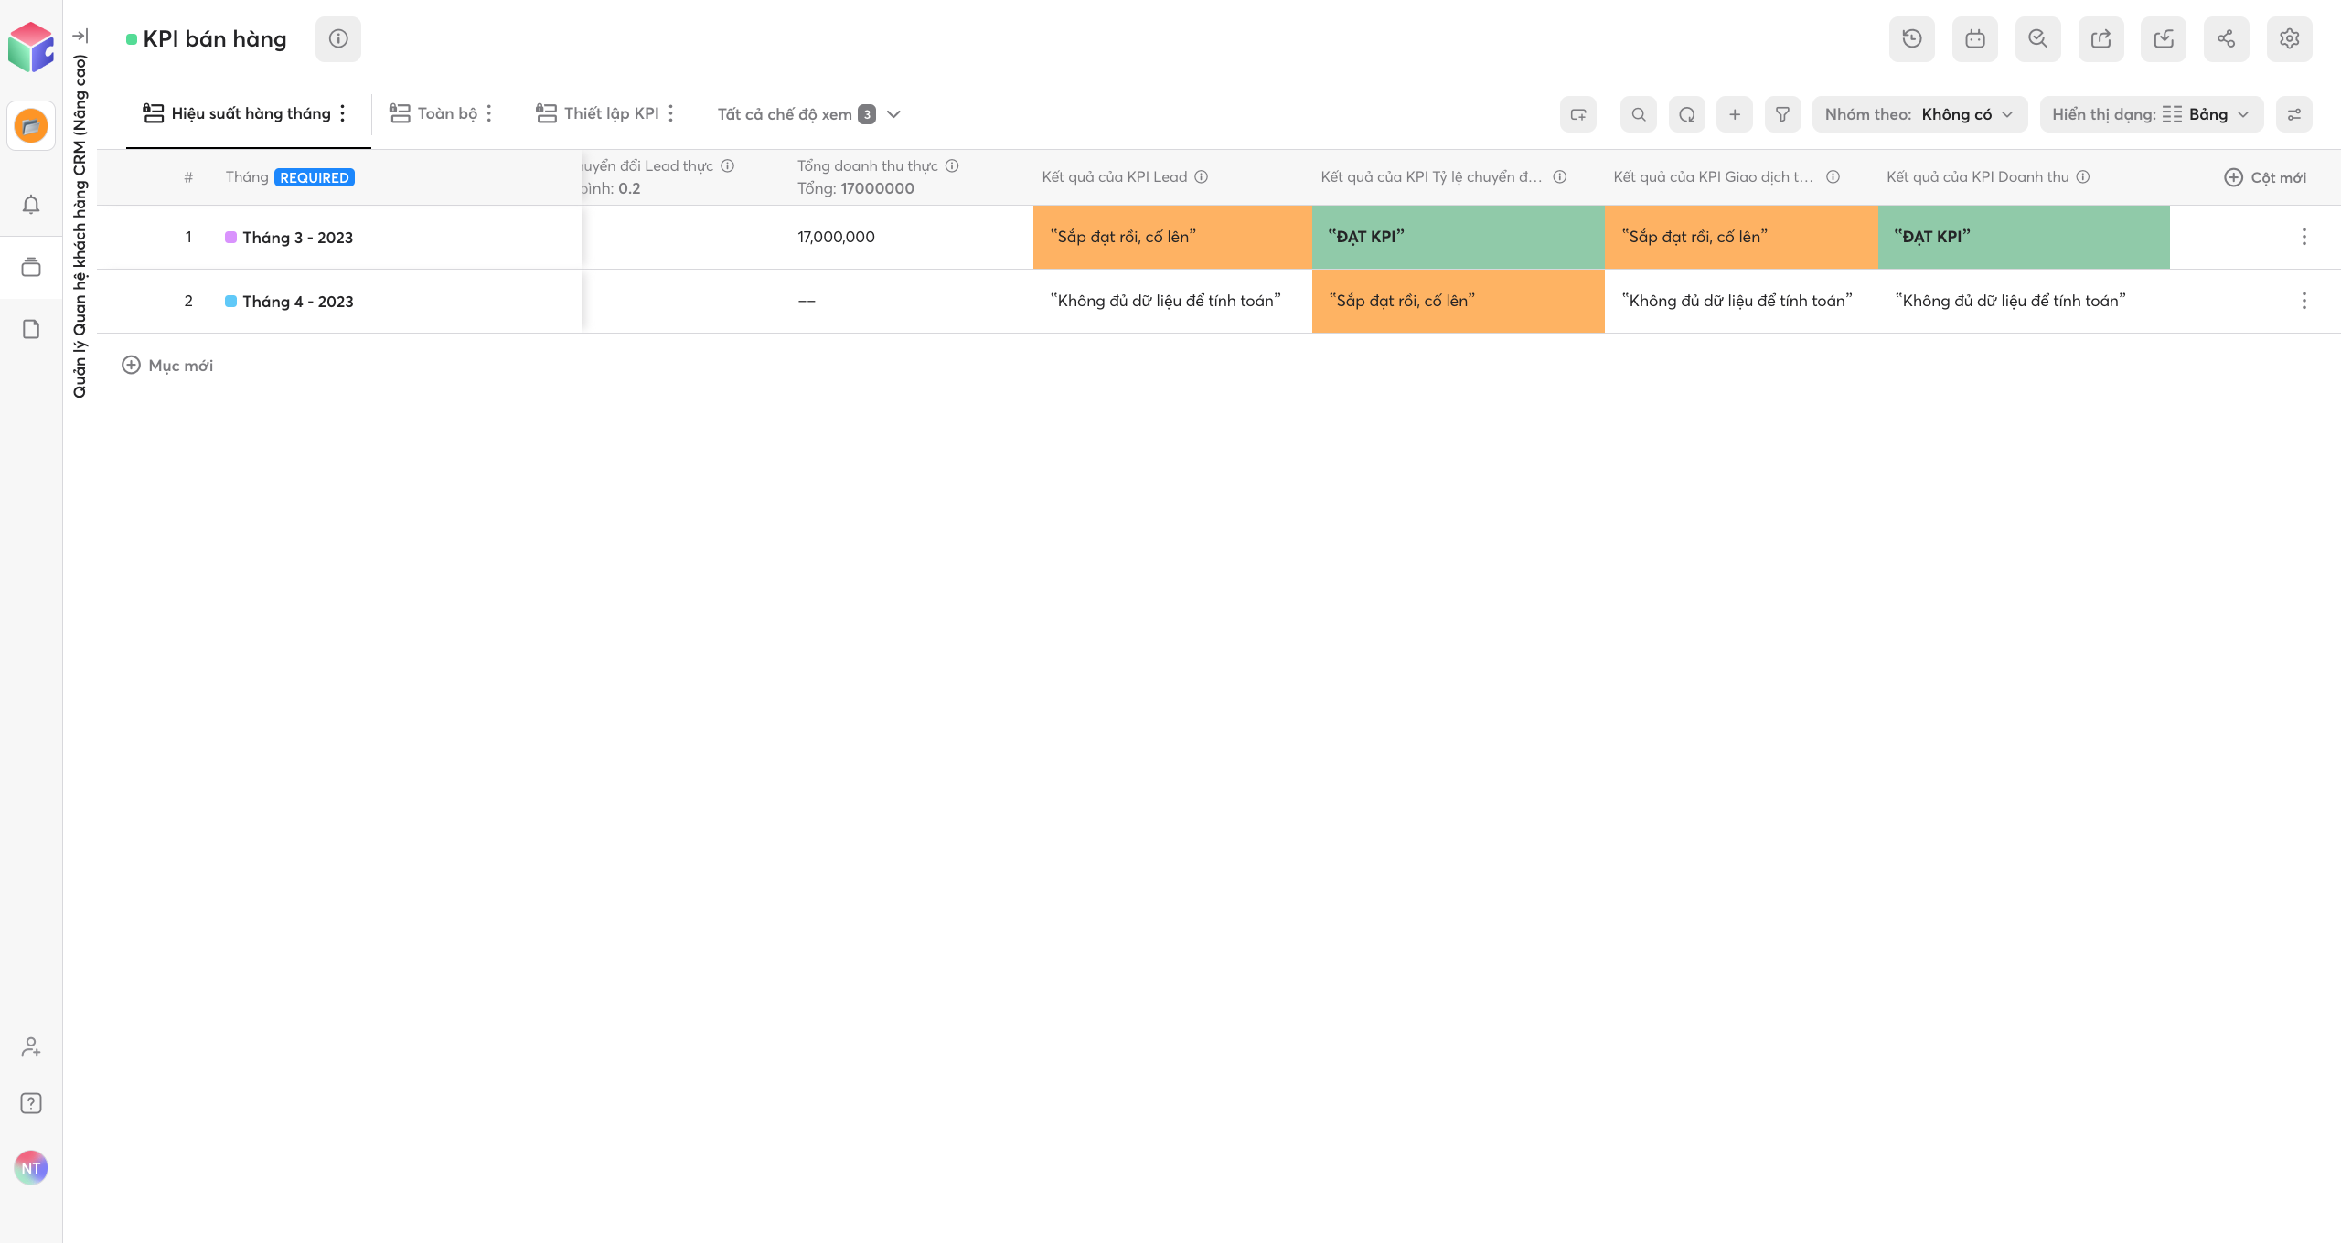Open Nhóm theo dropdown
Image resolution: width=2341 pixels, height=1243 pixels.
1919,114
